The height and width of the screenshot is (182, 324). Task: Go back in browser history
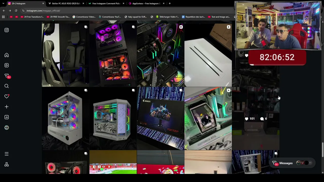(4, 11)
